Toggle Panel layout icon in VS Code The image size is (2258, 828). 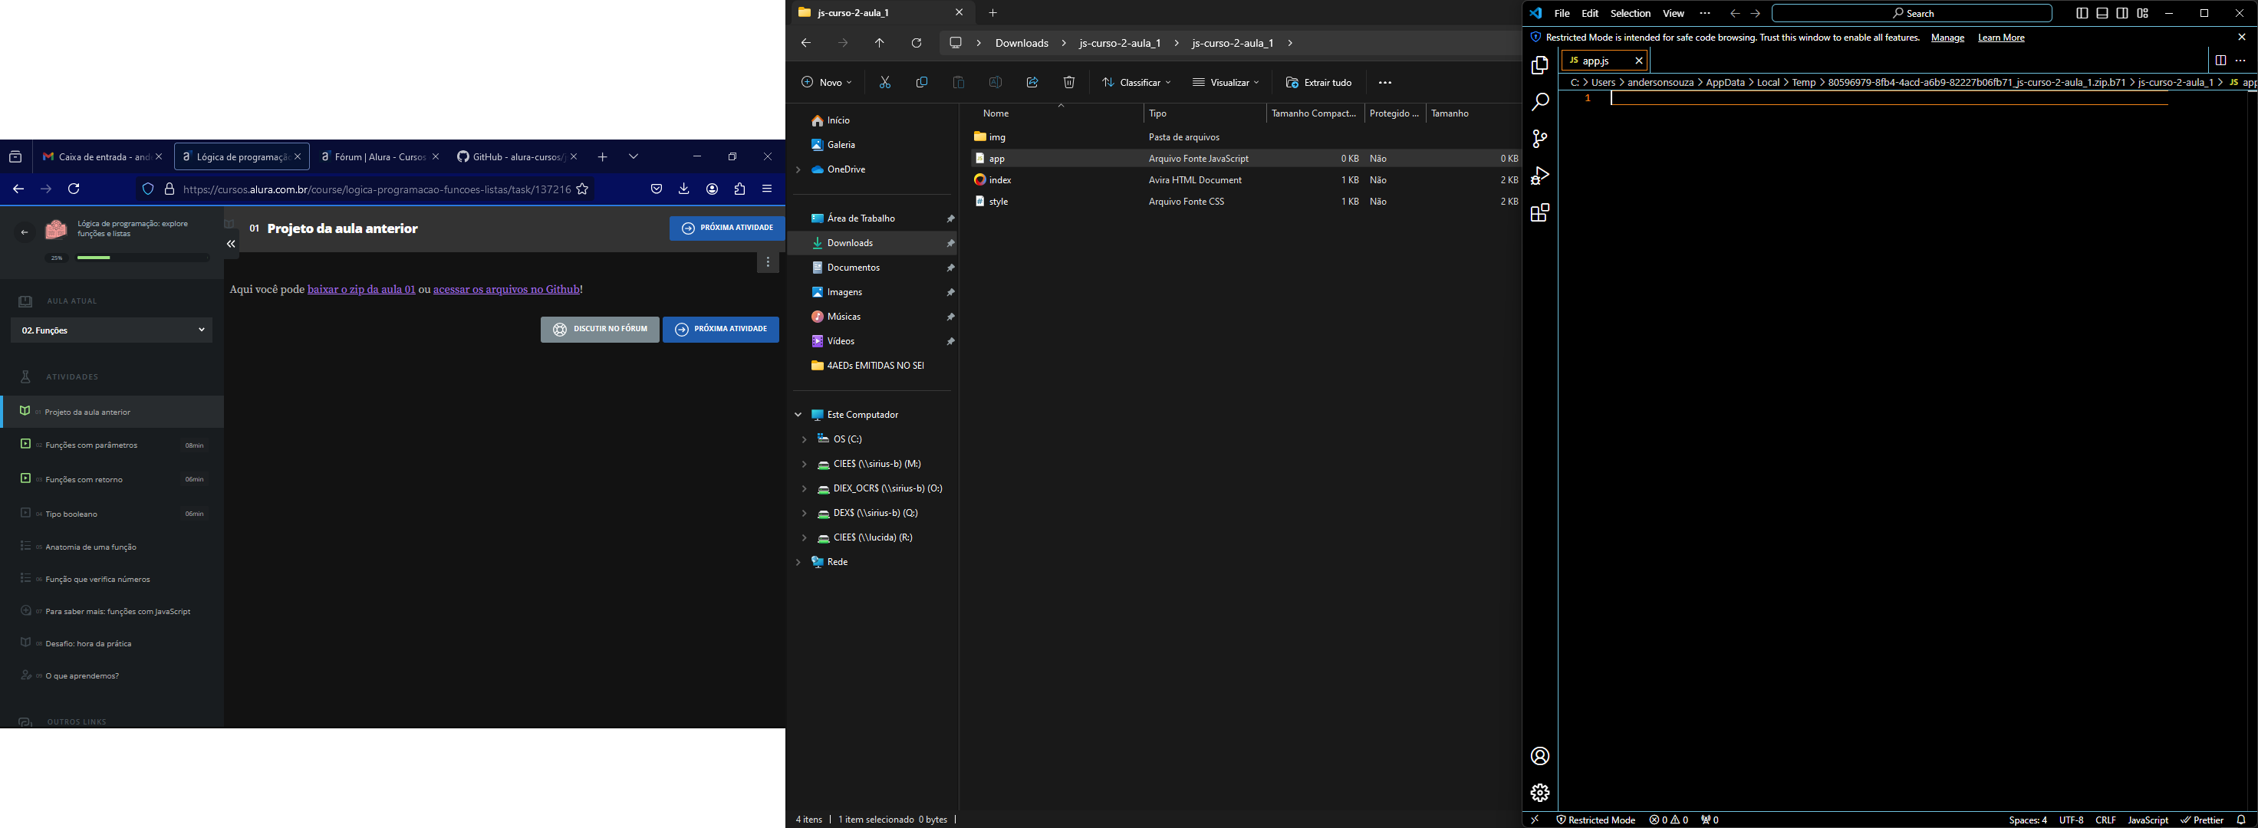(2102, 13)
